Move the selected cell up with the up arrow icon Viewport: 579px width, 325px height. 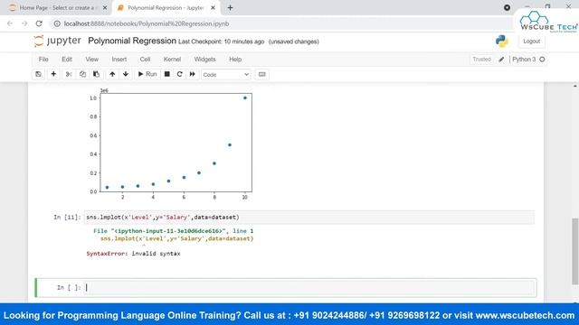tap(112, 74)
